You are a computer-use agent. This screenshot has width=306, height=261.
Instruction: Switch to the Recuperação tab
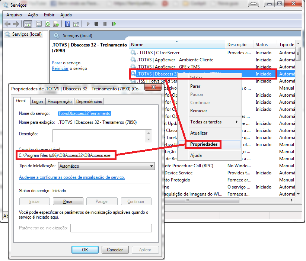coord(60,101)
